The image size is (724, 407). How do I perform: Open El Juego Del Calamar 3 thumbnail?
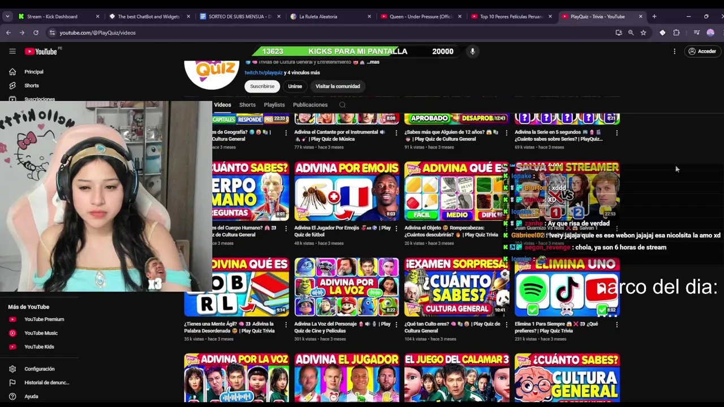click(x=456, y=378)
